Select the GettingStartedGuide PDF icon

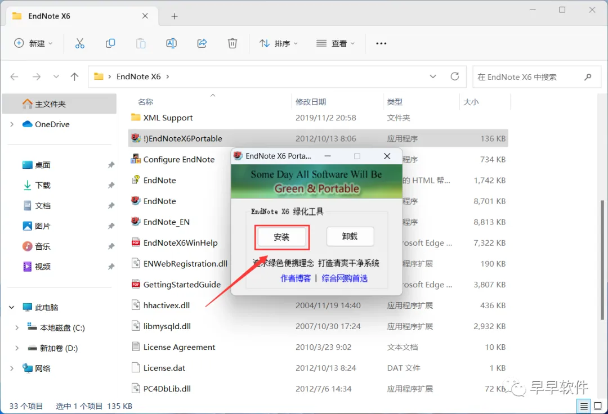(136, 284)
